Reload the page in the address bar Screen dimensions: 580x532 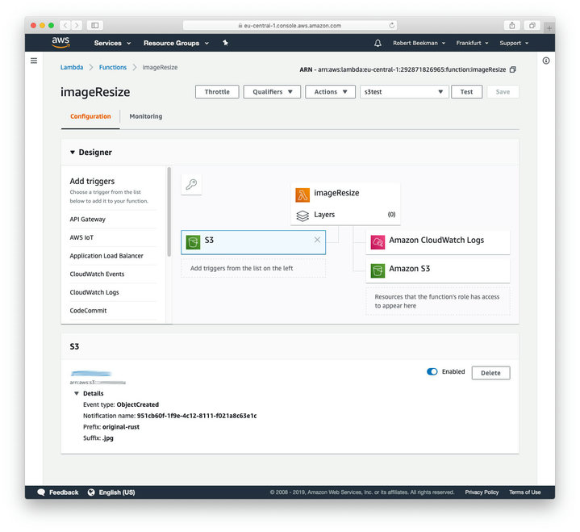(x=391, y=25)
